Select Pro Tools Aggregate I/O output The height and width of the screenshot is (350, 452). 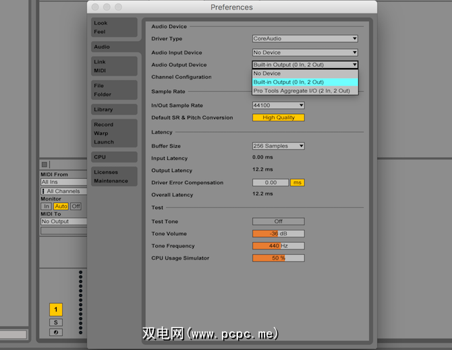click(x=305, y=91)
